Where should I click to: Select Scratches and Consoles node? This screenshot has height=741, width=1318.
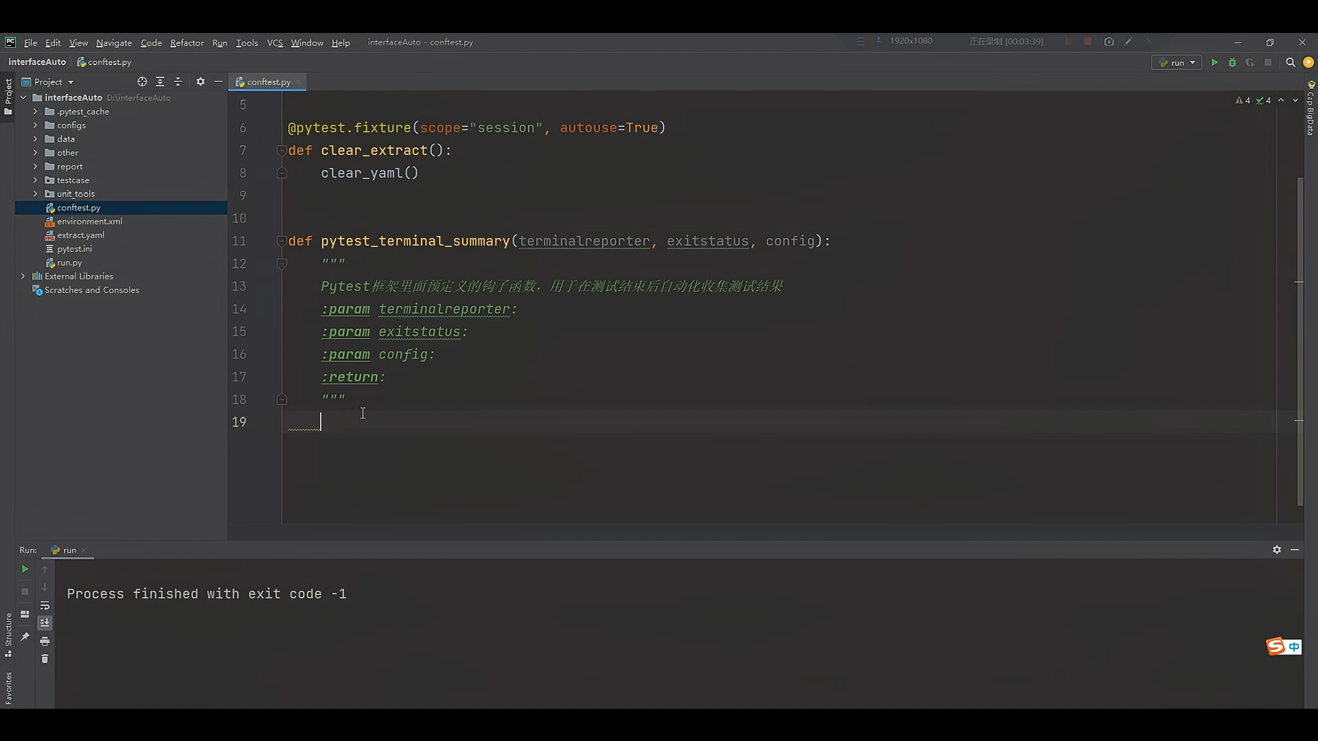(91, 290)
